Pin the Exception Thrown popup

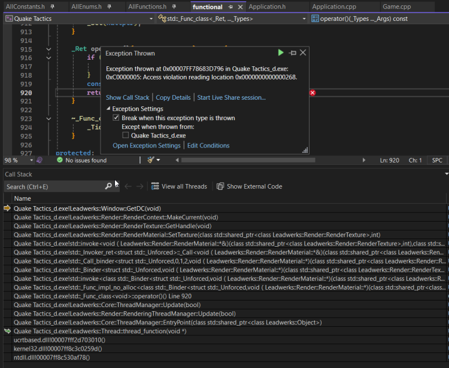(292, 53)
